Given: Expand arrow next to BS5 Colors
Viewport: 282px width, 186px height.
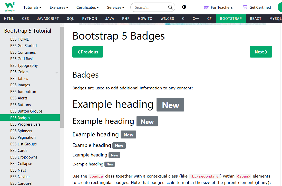Looking at the screenshot, I should pyautogui.click(x=57, y=72).
